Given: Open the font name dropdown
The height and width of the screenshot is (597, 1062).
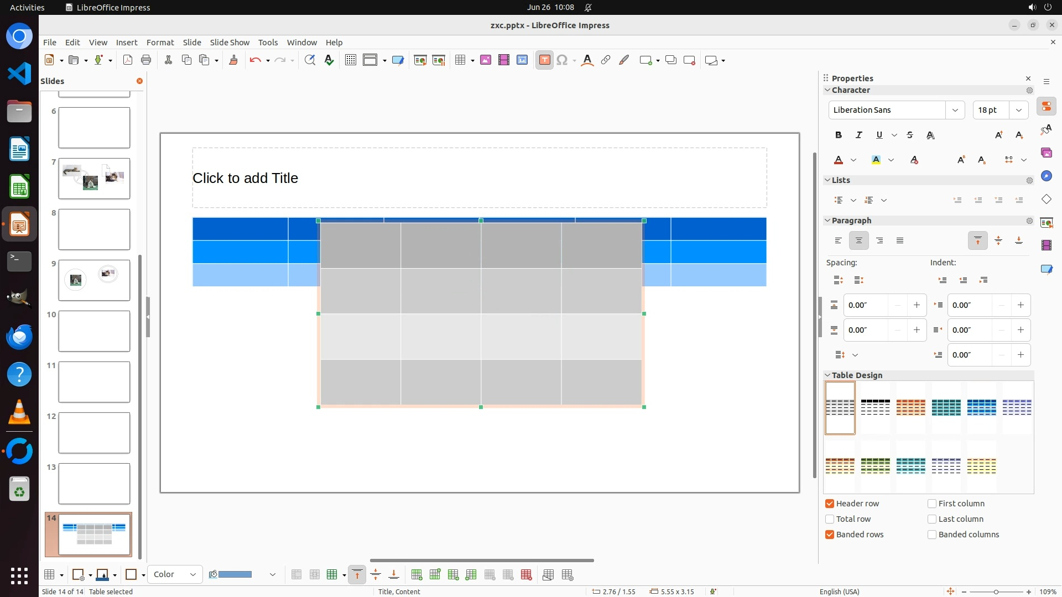Looking at the screenshot, I should (955, 110).
